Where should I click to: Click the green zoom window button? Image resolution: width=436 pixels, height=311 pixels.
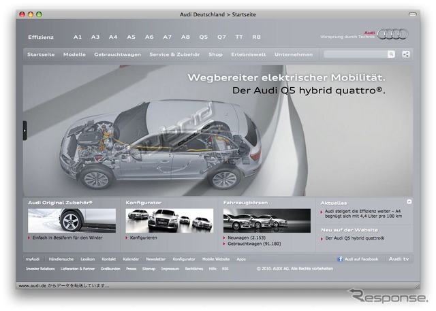[40, 14]
